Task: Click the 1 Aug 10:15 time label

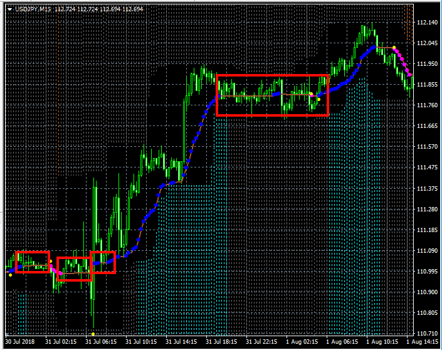Action: pos(382,342)
